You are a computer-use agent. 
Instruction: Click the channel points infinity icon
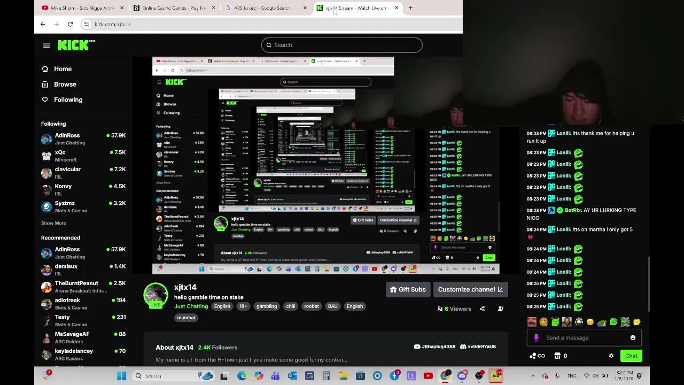pos(537,356)
